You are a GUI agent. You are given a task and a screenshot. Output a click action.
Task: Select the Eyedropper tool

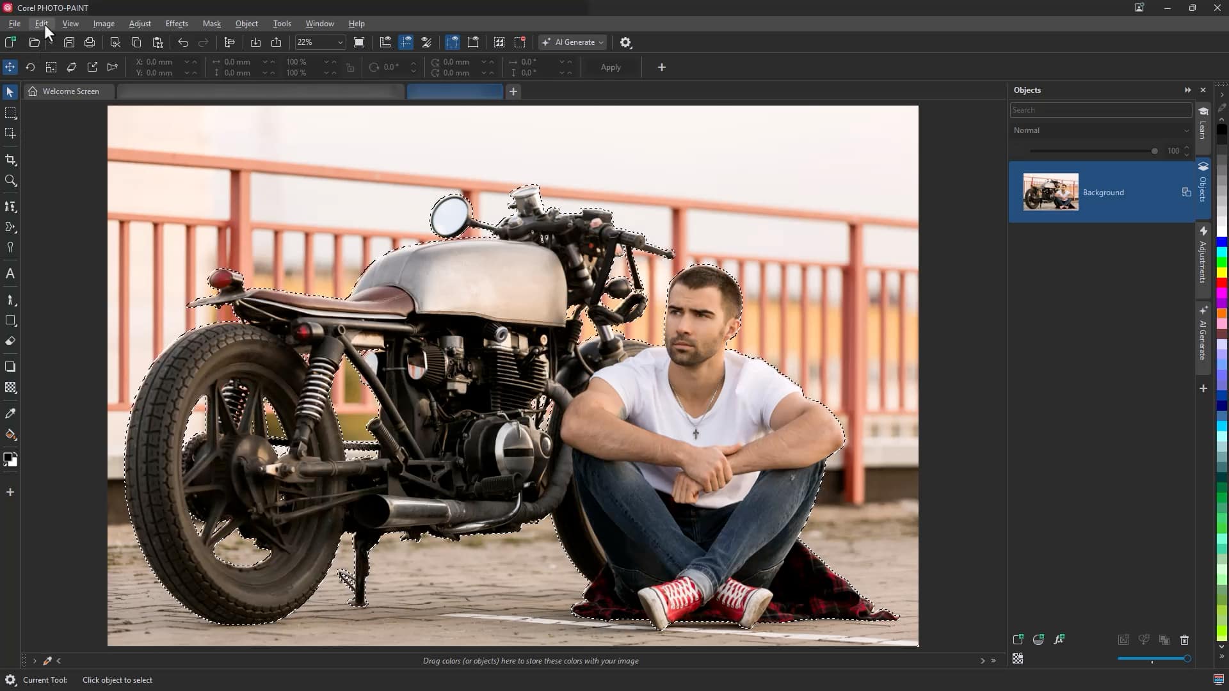(x=10, y=414)
